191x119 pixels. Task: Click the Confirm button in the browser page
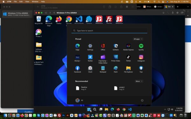(x=28, y=112)
